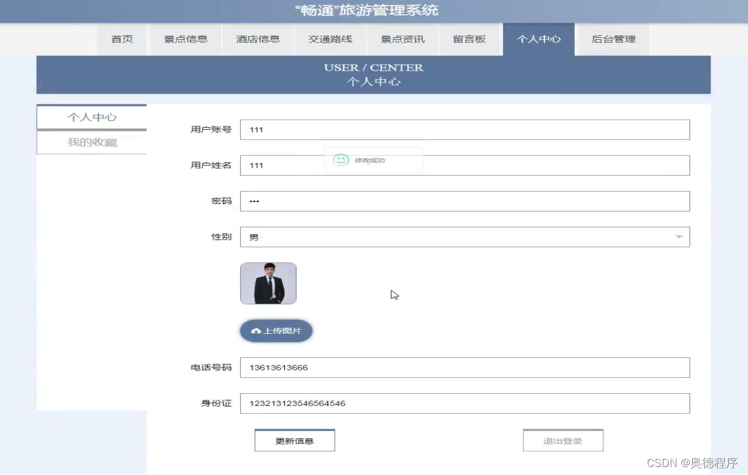Select the 酒店信息 tab

coord(258,39)
